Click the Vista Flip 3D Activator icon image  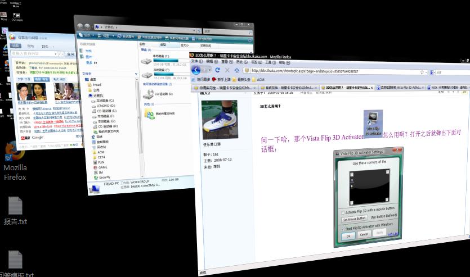tap(373, 123)
